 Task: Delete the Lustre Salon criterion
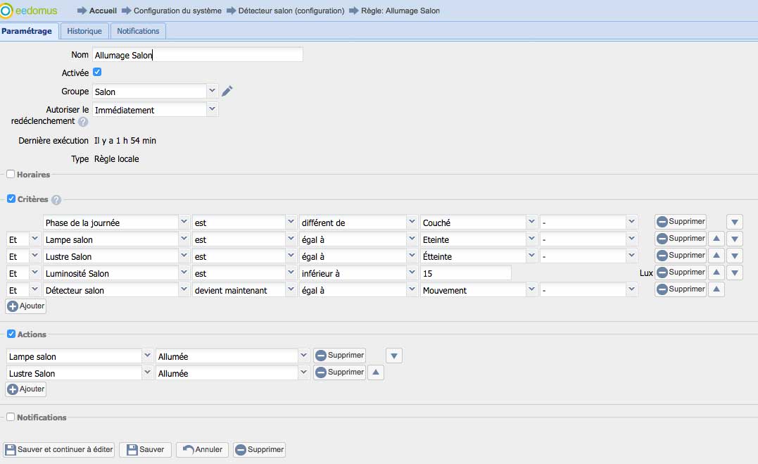pos(681,256)
